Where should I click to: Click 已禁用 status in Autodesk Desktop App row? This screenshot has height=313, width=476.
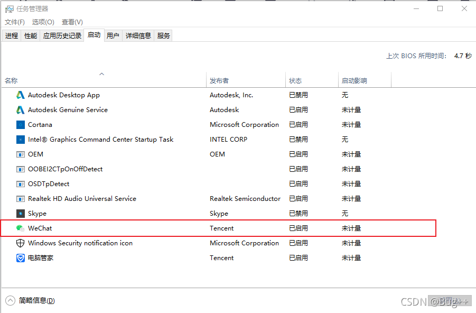click(x=298, y=95)
